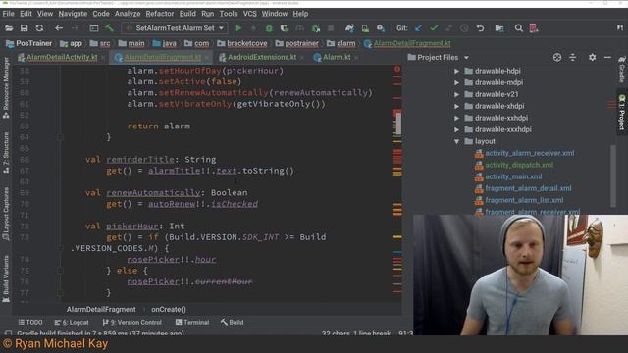Screen dimensions: 628x353
Task: Open the File menu
Action: pyautogui.click(x=8, y=14)
